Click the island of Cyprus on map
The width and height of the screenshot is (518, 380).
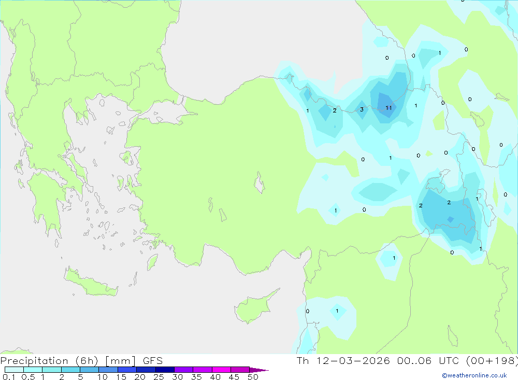pos(254,307)
